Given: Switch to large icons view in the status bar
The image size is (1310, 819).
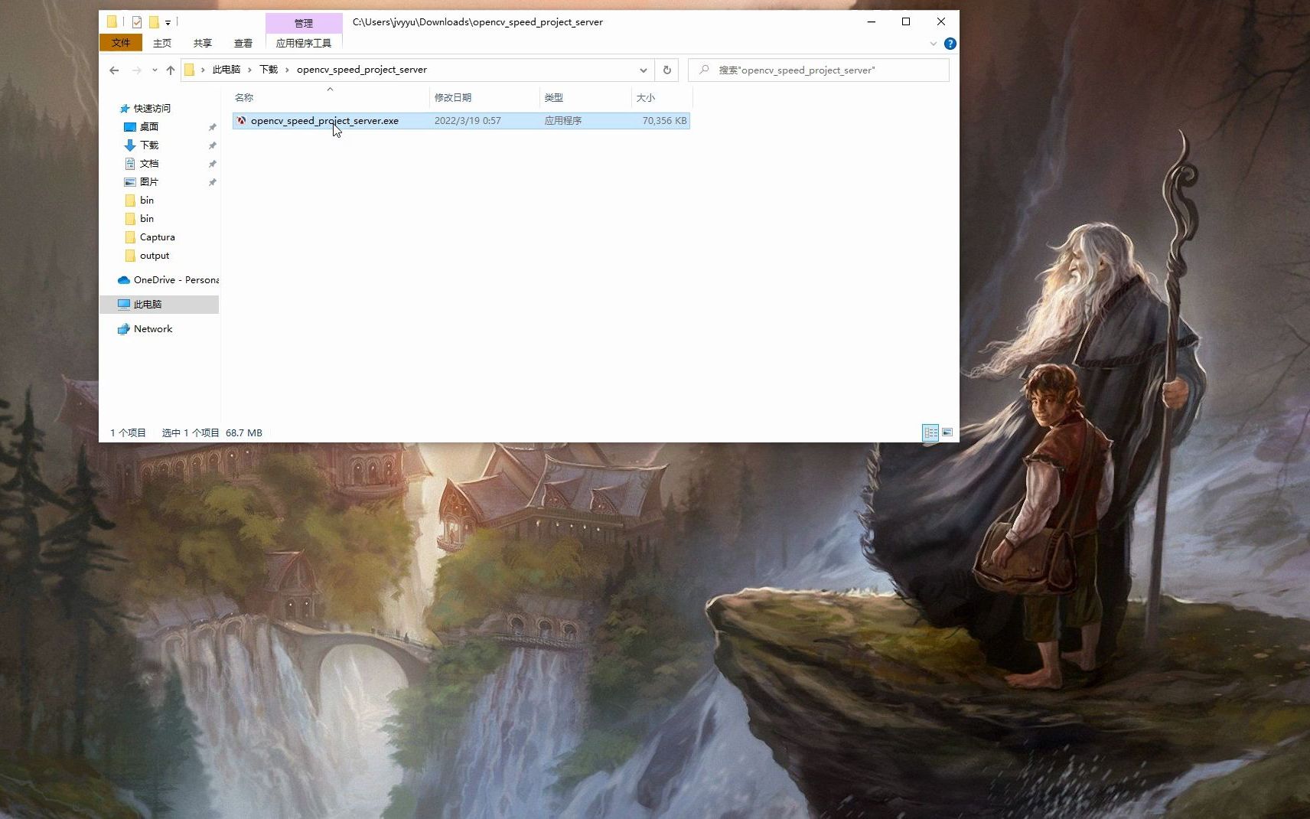Looking at the screenshot, I should coord(947,432).
